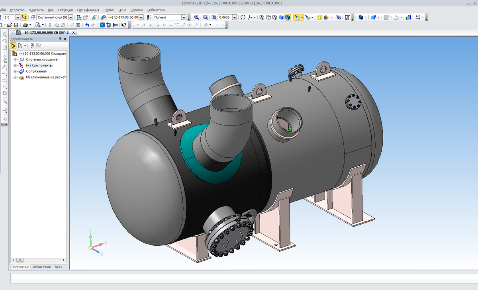This screenshot has width=478, height=290.
Task: Pin the Дерево модели panel
Action: [60, 39]
